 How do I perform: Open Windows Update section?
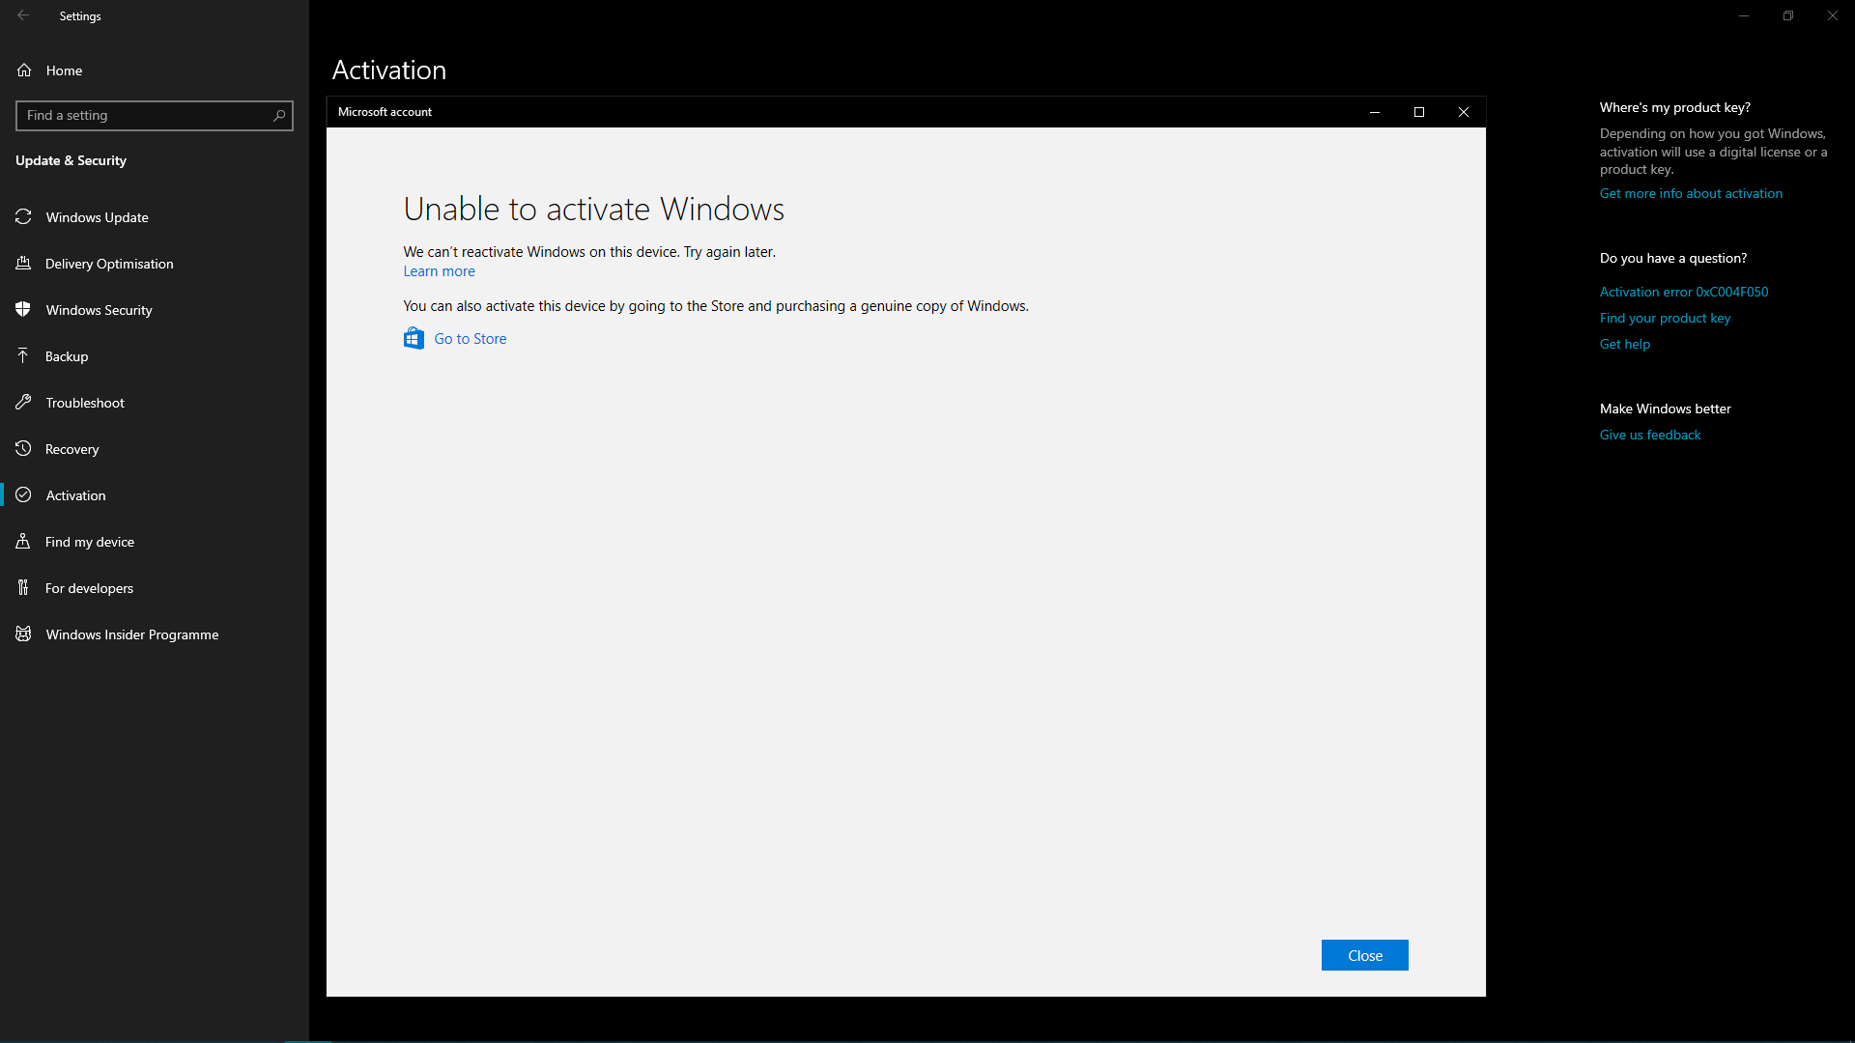pyautogui.click(x=155, y=217)
